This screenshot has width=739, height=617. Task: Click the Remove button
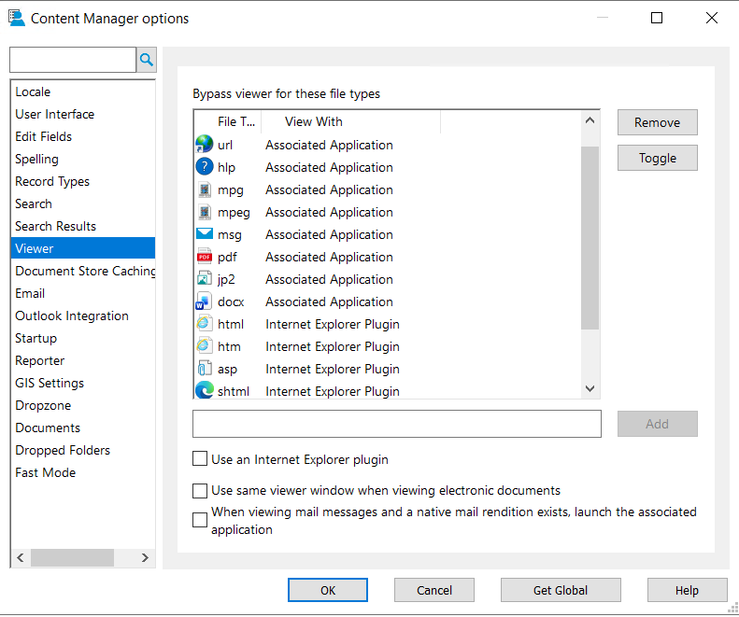[x=657, y=122]
